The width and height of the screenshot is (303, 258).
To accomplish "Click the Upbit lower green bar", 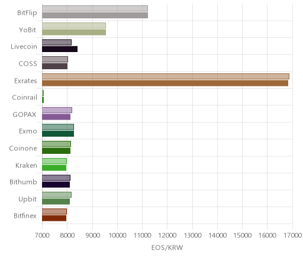I will tap(56, 202).
